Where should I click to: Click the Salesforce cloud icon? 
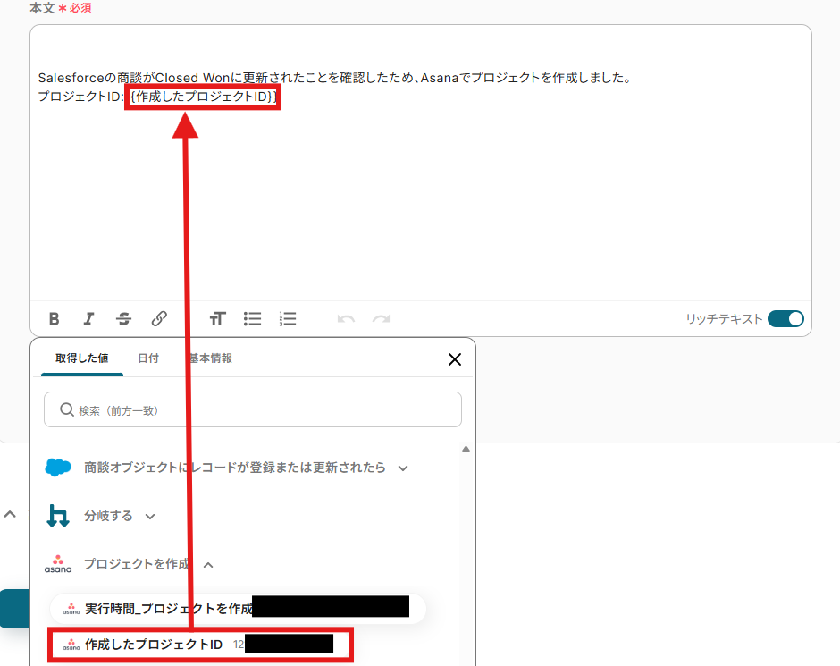pyautogui.click(x=58, y=468)
